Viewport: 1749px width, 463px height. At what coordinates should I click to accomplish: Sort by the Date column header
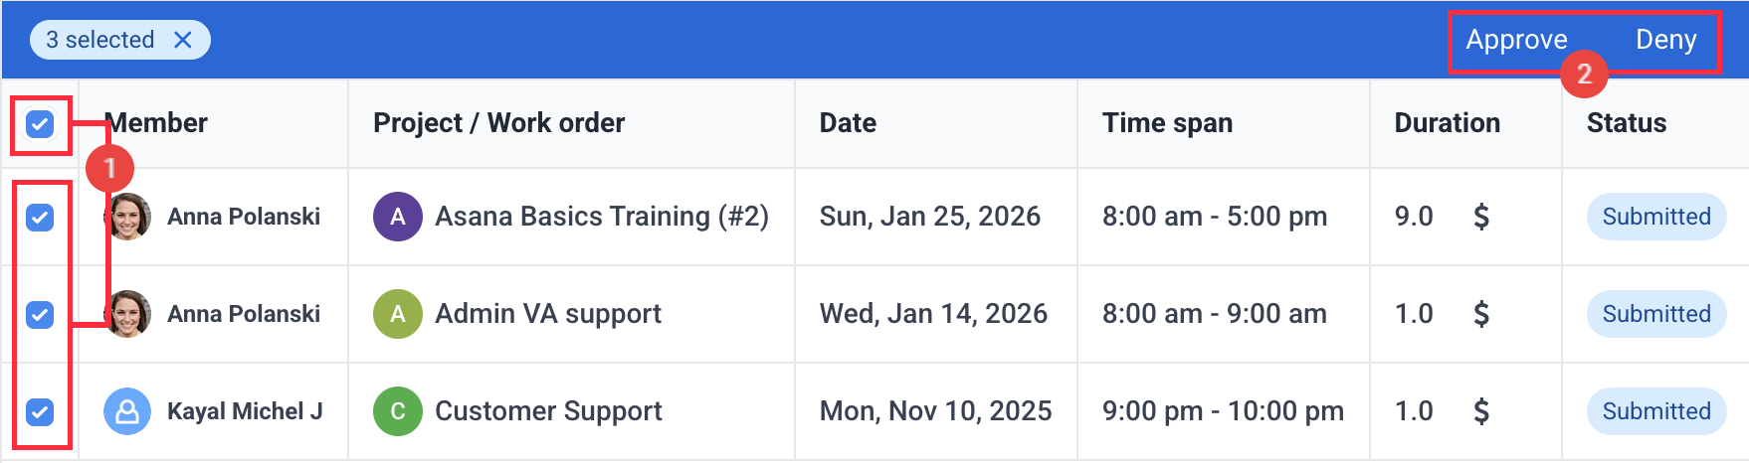tap(848, 123)
